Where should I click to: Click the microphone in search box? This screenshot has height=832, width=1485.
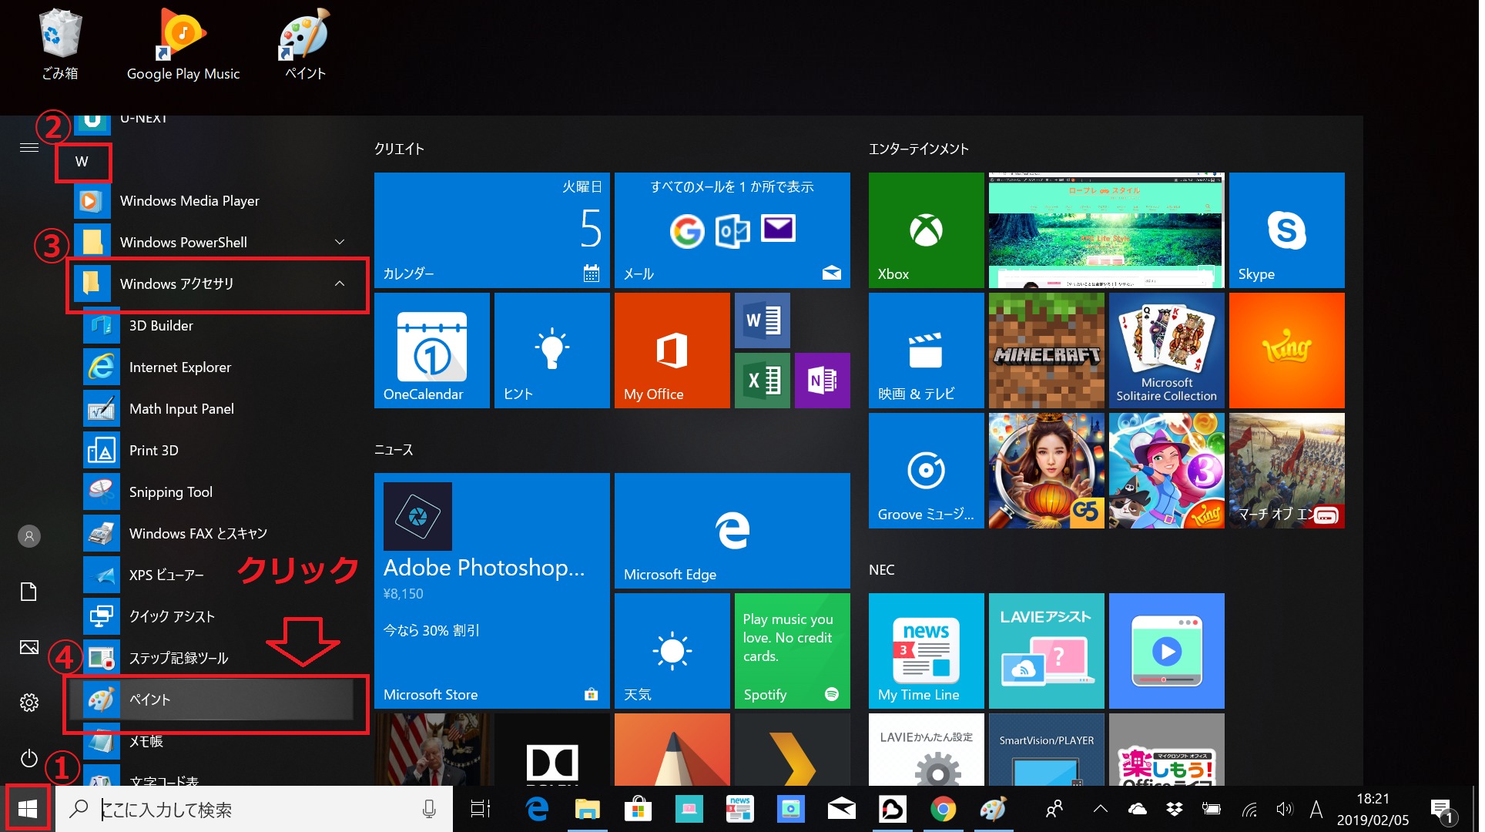(429, 809)
